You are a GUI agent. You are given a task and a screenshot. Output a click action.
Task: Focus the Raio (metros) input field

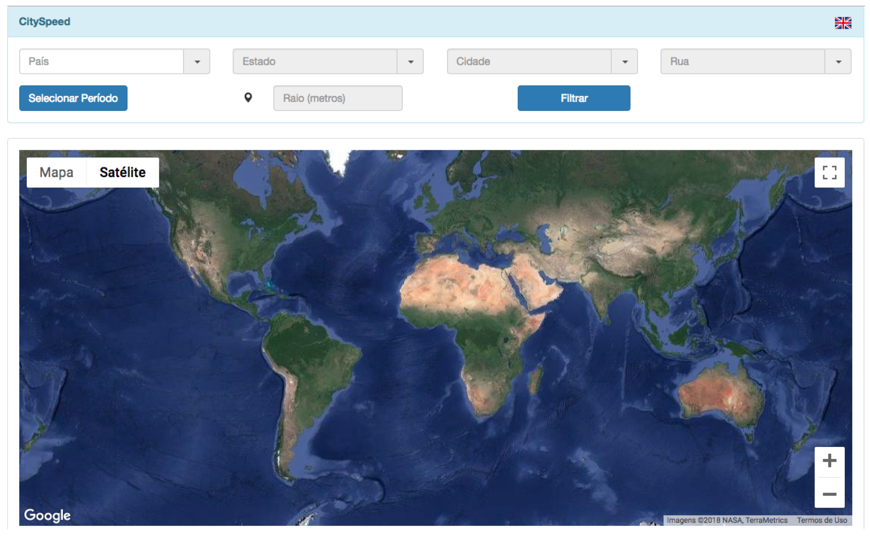click(338, 98)
